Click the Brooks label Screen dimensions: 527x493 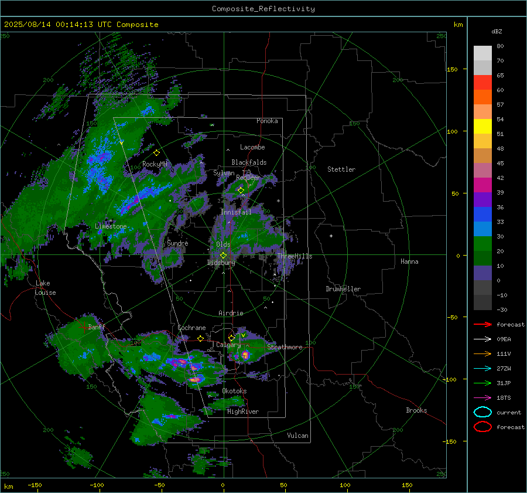coord(416,410)
